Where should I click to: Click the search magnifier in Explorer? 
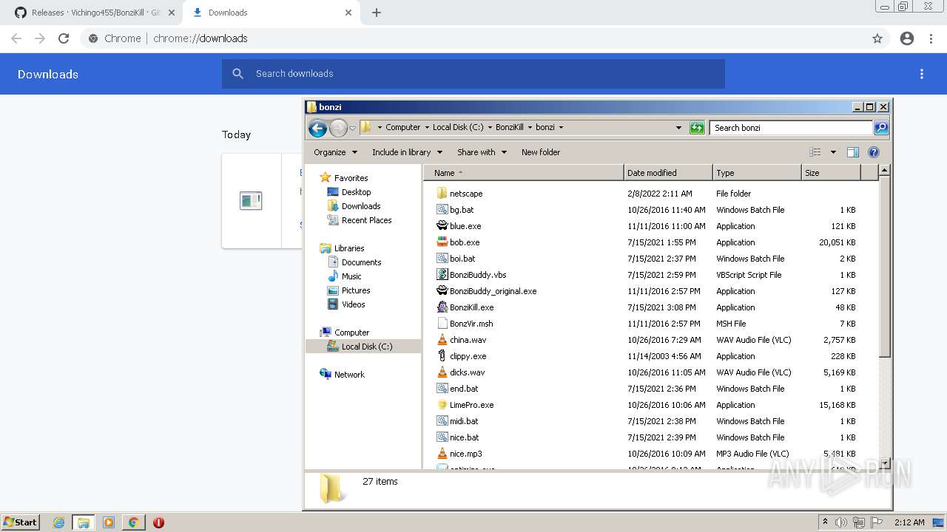pos(880,128)
